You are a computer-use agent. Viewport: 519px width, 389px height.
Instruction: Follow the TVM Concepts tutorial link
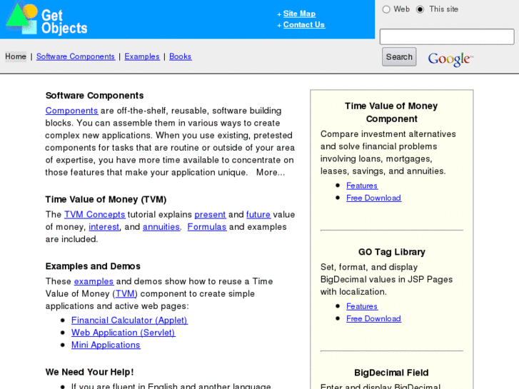pos(94,214)
